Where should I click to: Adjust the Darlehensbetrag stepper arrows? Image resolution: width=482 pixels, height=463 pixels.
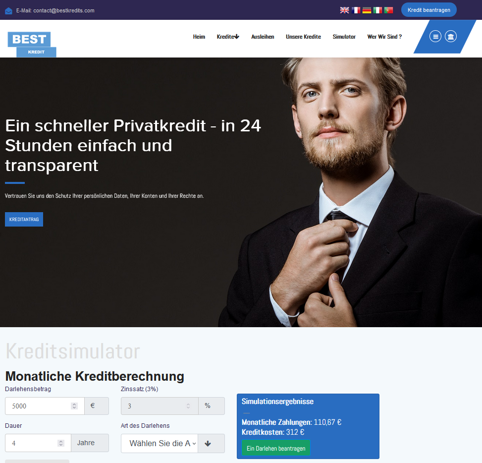click(74, 406)
